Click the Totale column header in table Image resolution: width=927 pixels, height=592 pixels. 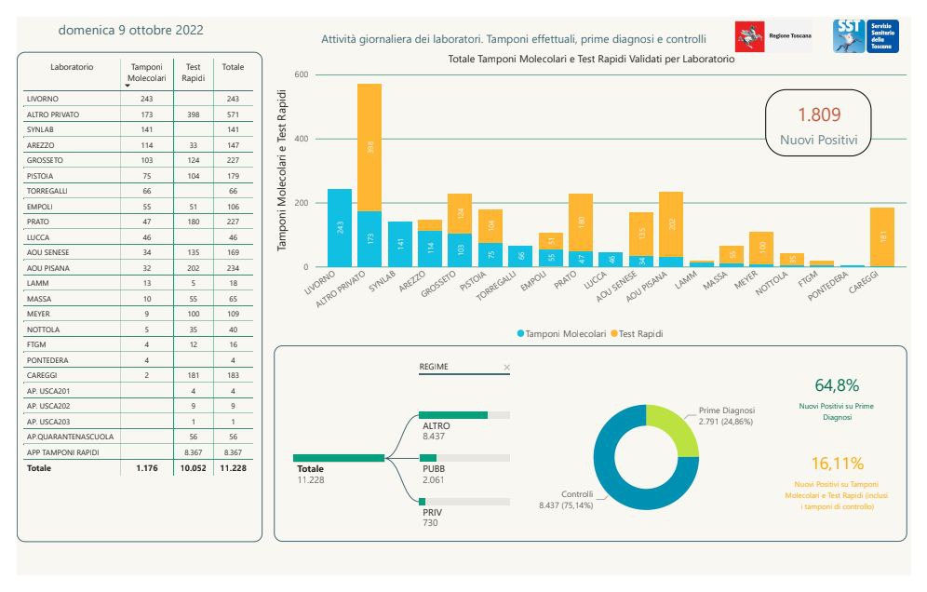pyautogui.click(x=233, y=67)
